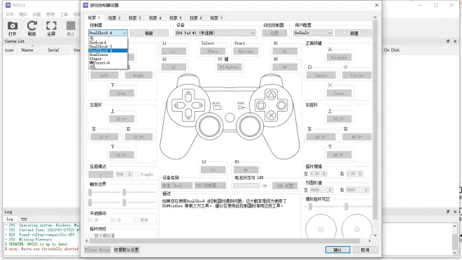The height and width of the screenshot is (260, 462).
Task: Switch to the 玩家 4 tab
Action: pyautogui.click(x=155, y=18)
